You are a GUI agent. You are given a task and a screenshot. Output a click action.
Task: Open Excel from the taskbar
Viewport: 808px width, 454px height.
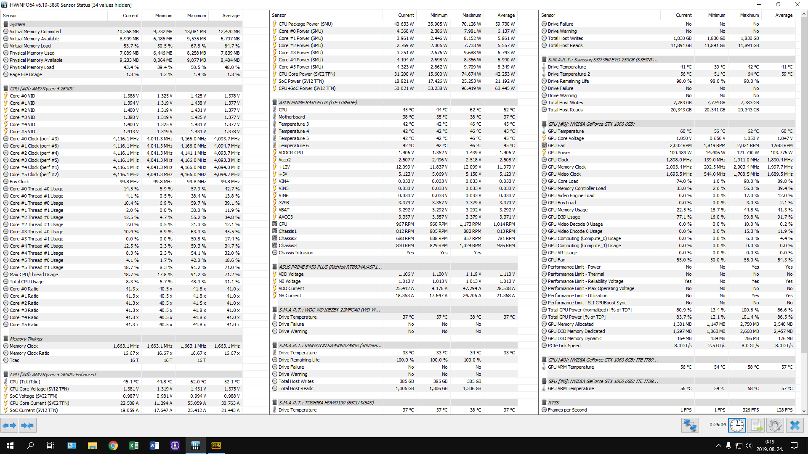pos(134,446)
